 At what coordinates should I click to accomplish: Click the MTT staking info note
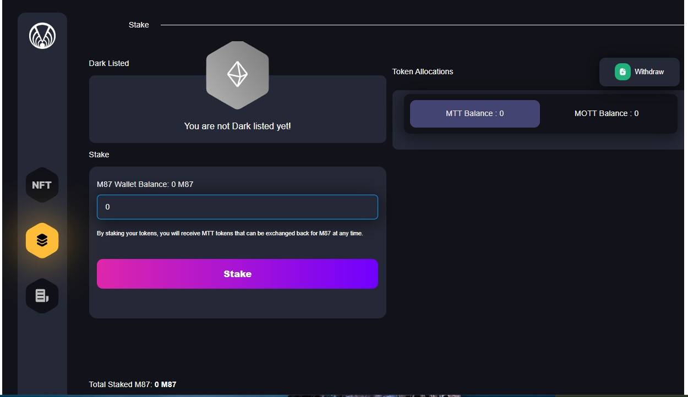[x=230, y=233]
